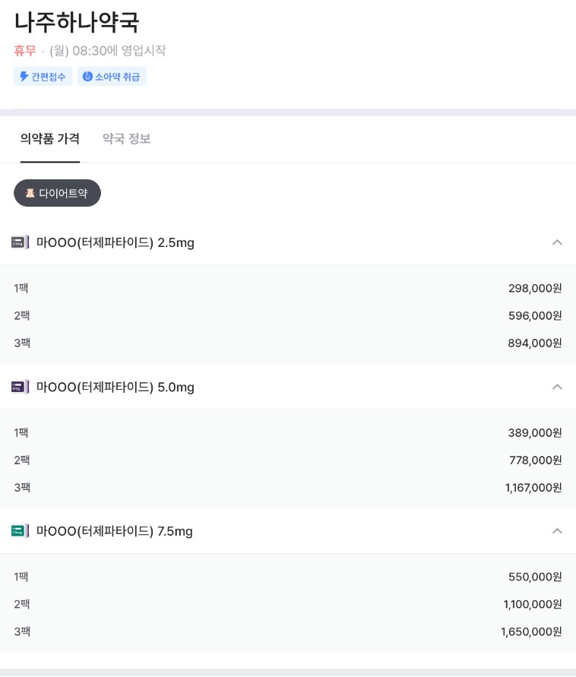Click the 2팩 label in the 2.5mg section
This screenshot has height=677, width=576.
coord(22,315)
